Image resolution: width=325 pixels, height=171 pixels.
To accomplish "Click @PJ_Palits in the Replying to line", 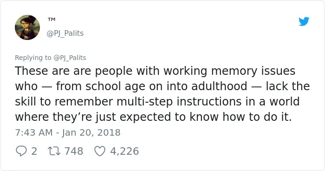I will tap(70, 58).
